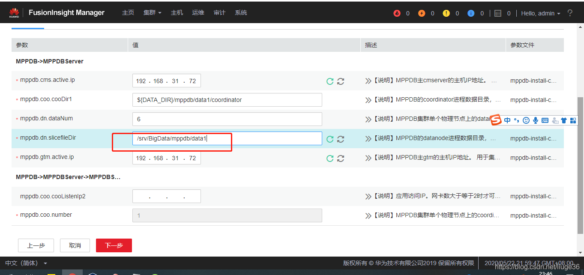584x275 pixels.
Task: Open Sogou skin settings via shirt icon
Action: (x=564, y=120)
